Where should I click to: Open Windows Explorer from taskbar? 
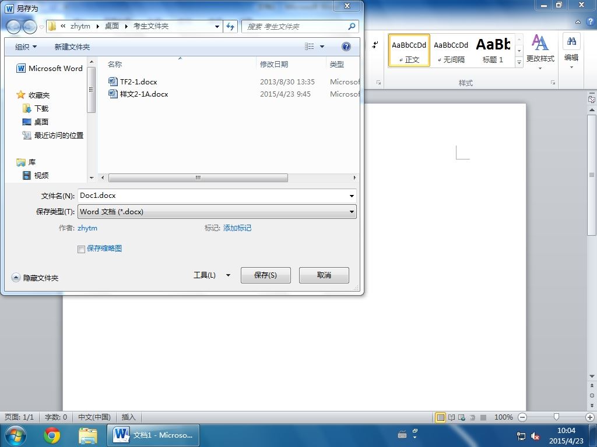pyautogui.click(x=87, y=435)
